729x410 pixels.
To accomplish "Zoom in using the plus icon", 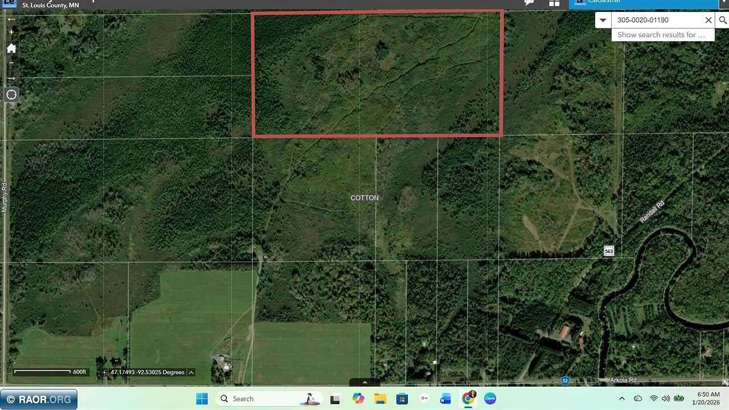I will [x=11, y=31].
